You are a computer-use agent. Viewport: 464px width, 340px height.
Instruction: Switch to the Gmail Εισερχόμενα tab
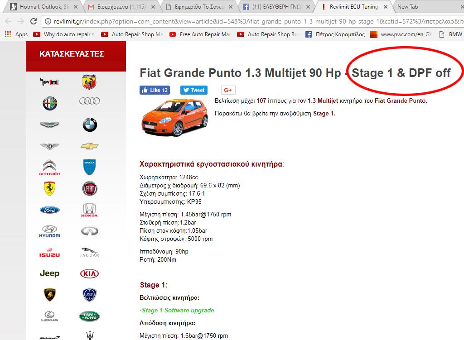click(121, 6)
